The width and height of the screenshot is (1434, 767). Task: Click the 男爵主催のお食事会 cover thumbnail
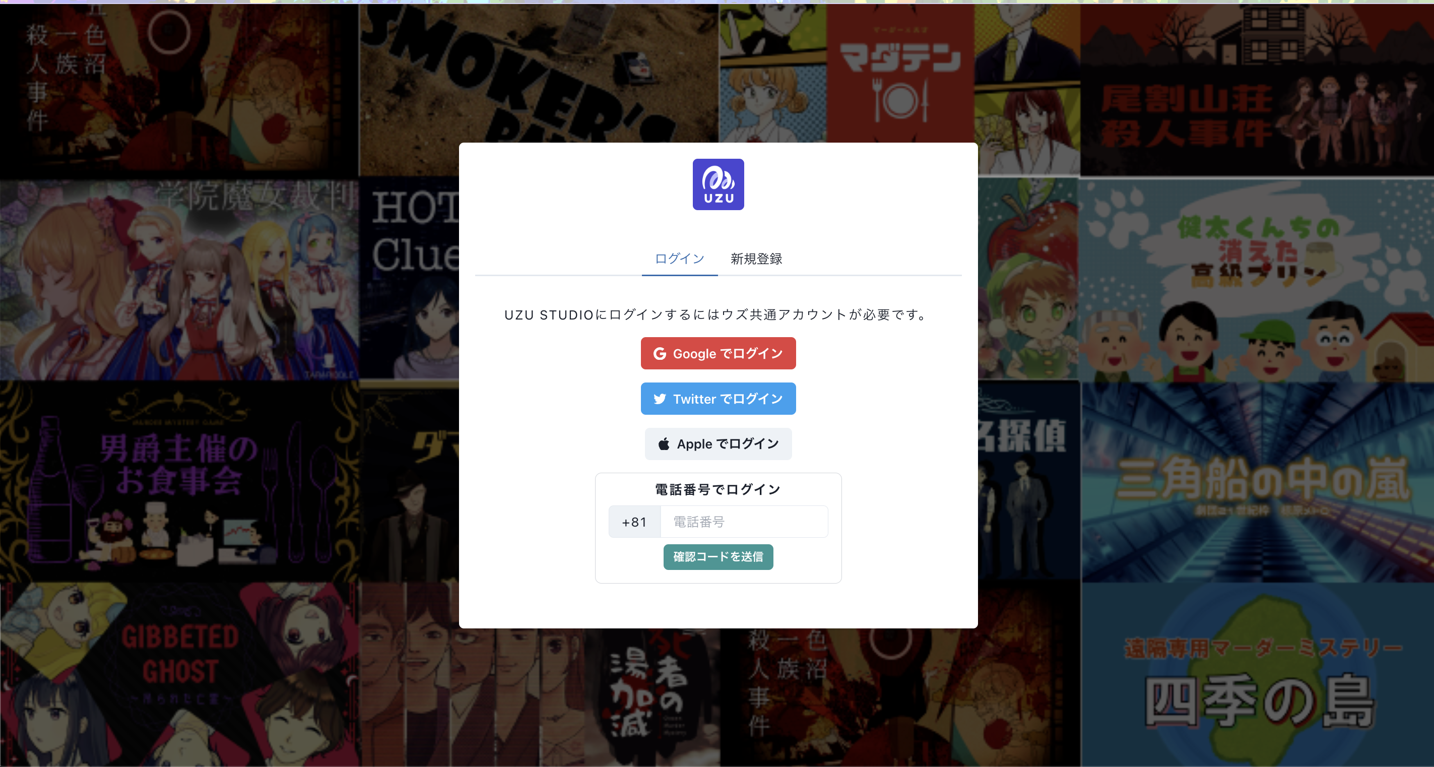pyautogui.click(x=179, y=482)
